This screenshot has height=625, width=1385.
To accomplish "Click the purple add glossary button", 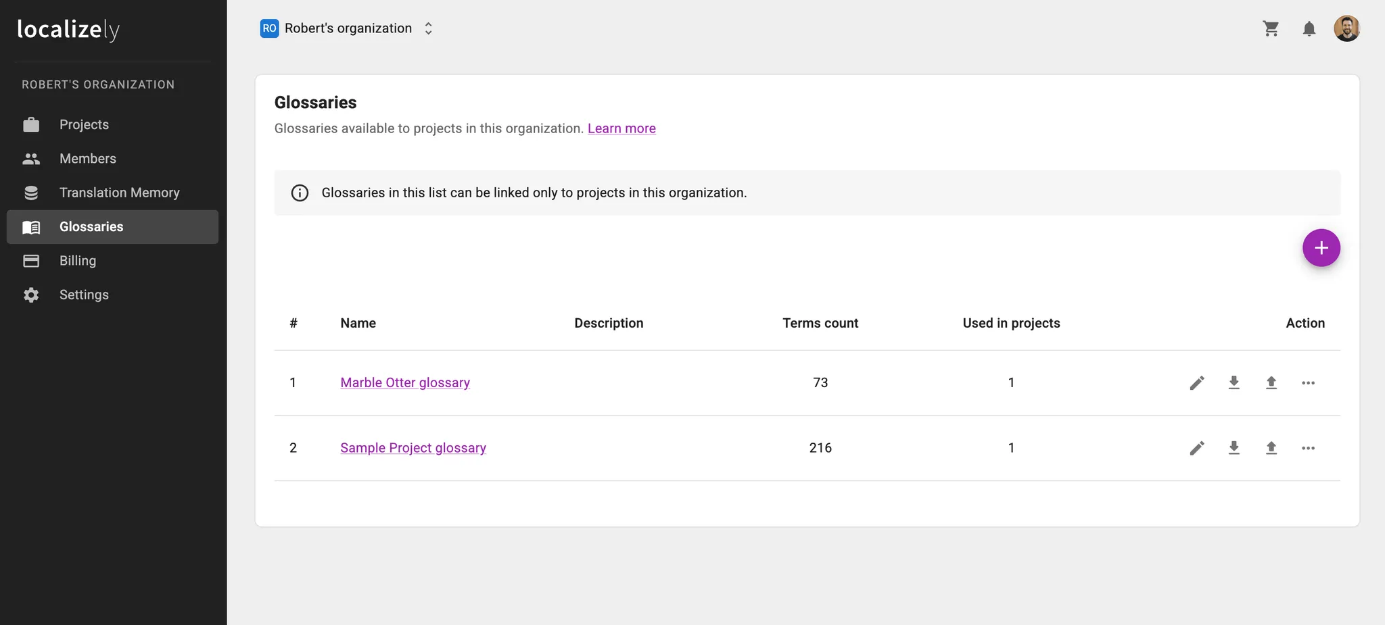I will coord(1321,248).
